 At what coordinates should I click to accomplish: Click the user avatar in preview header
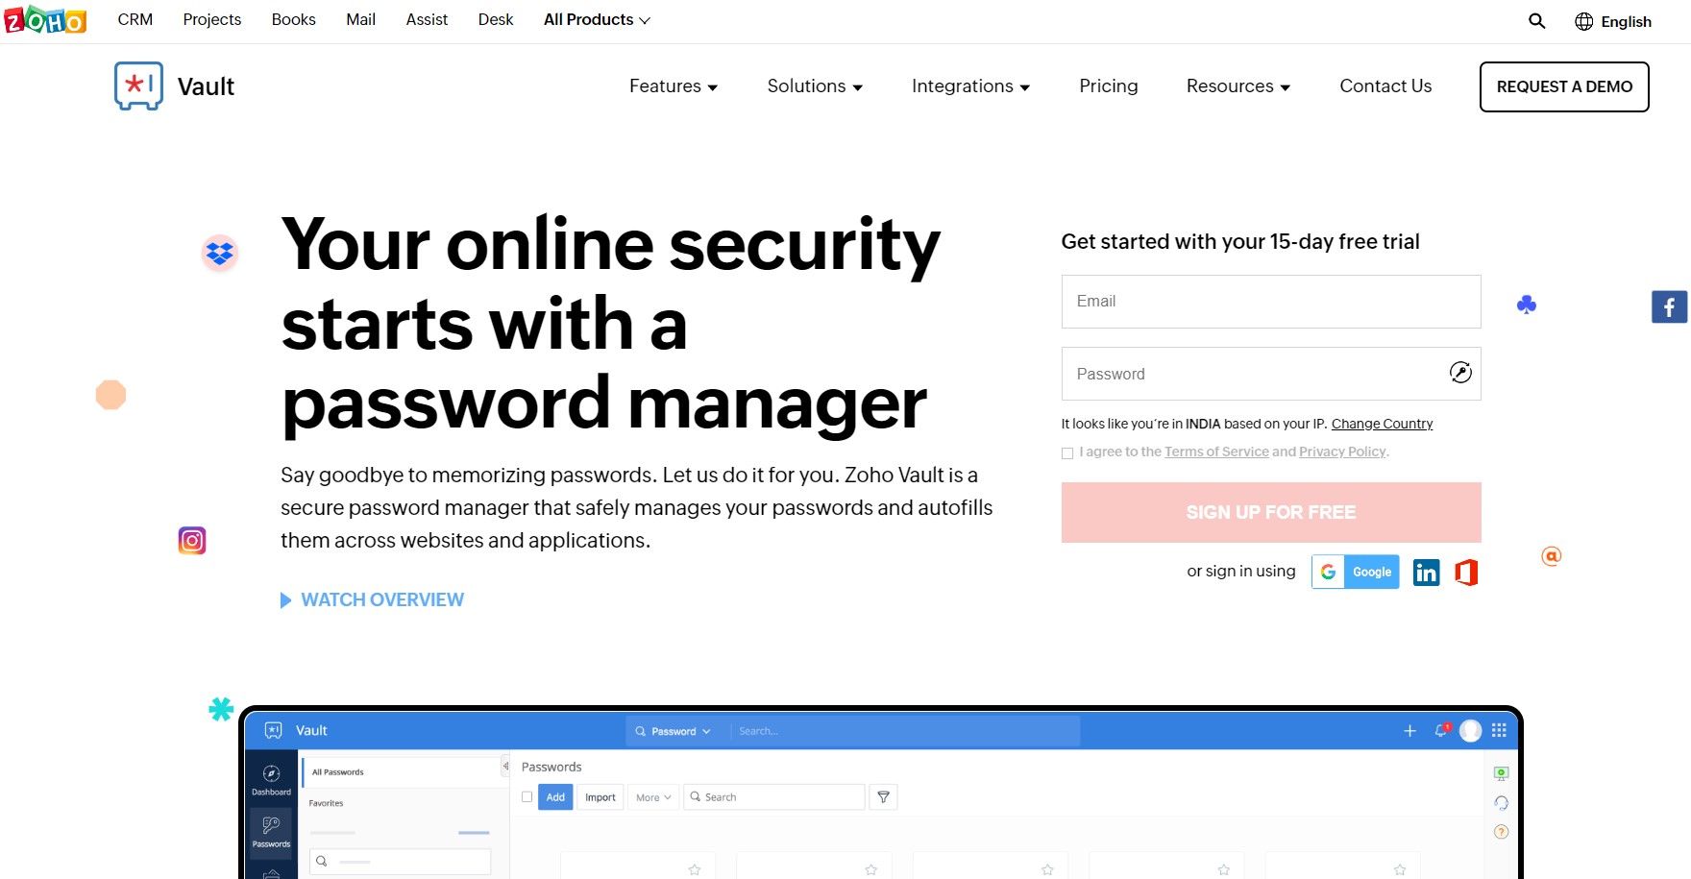point(1470,731)
